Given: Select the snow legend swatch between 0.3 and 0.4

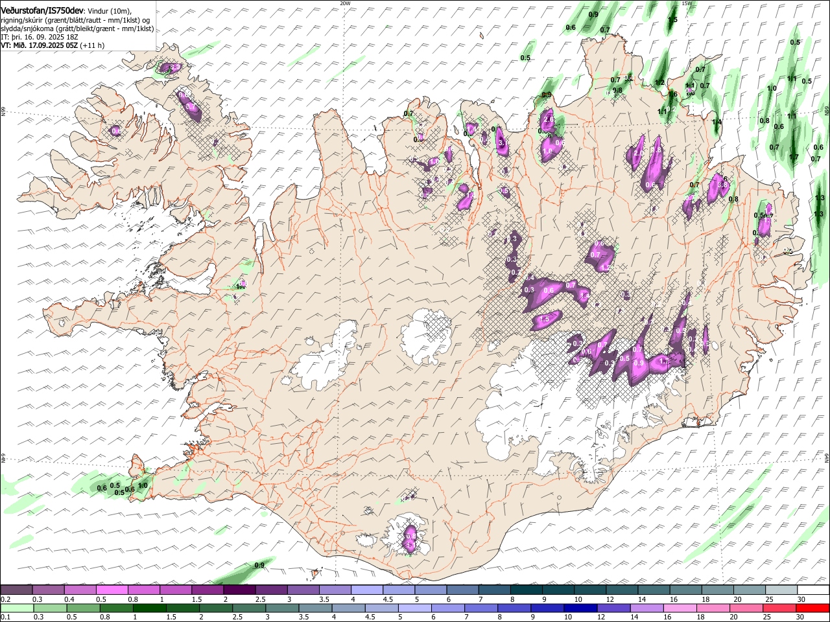Looking at the screenshot, I should coord(49,590).
